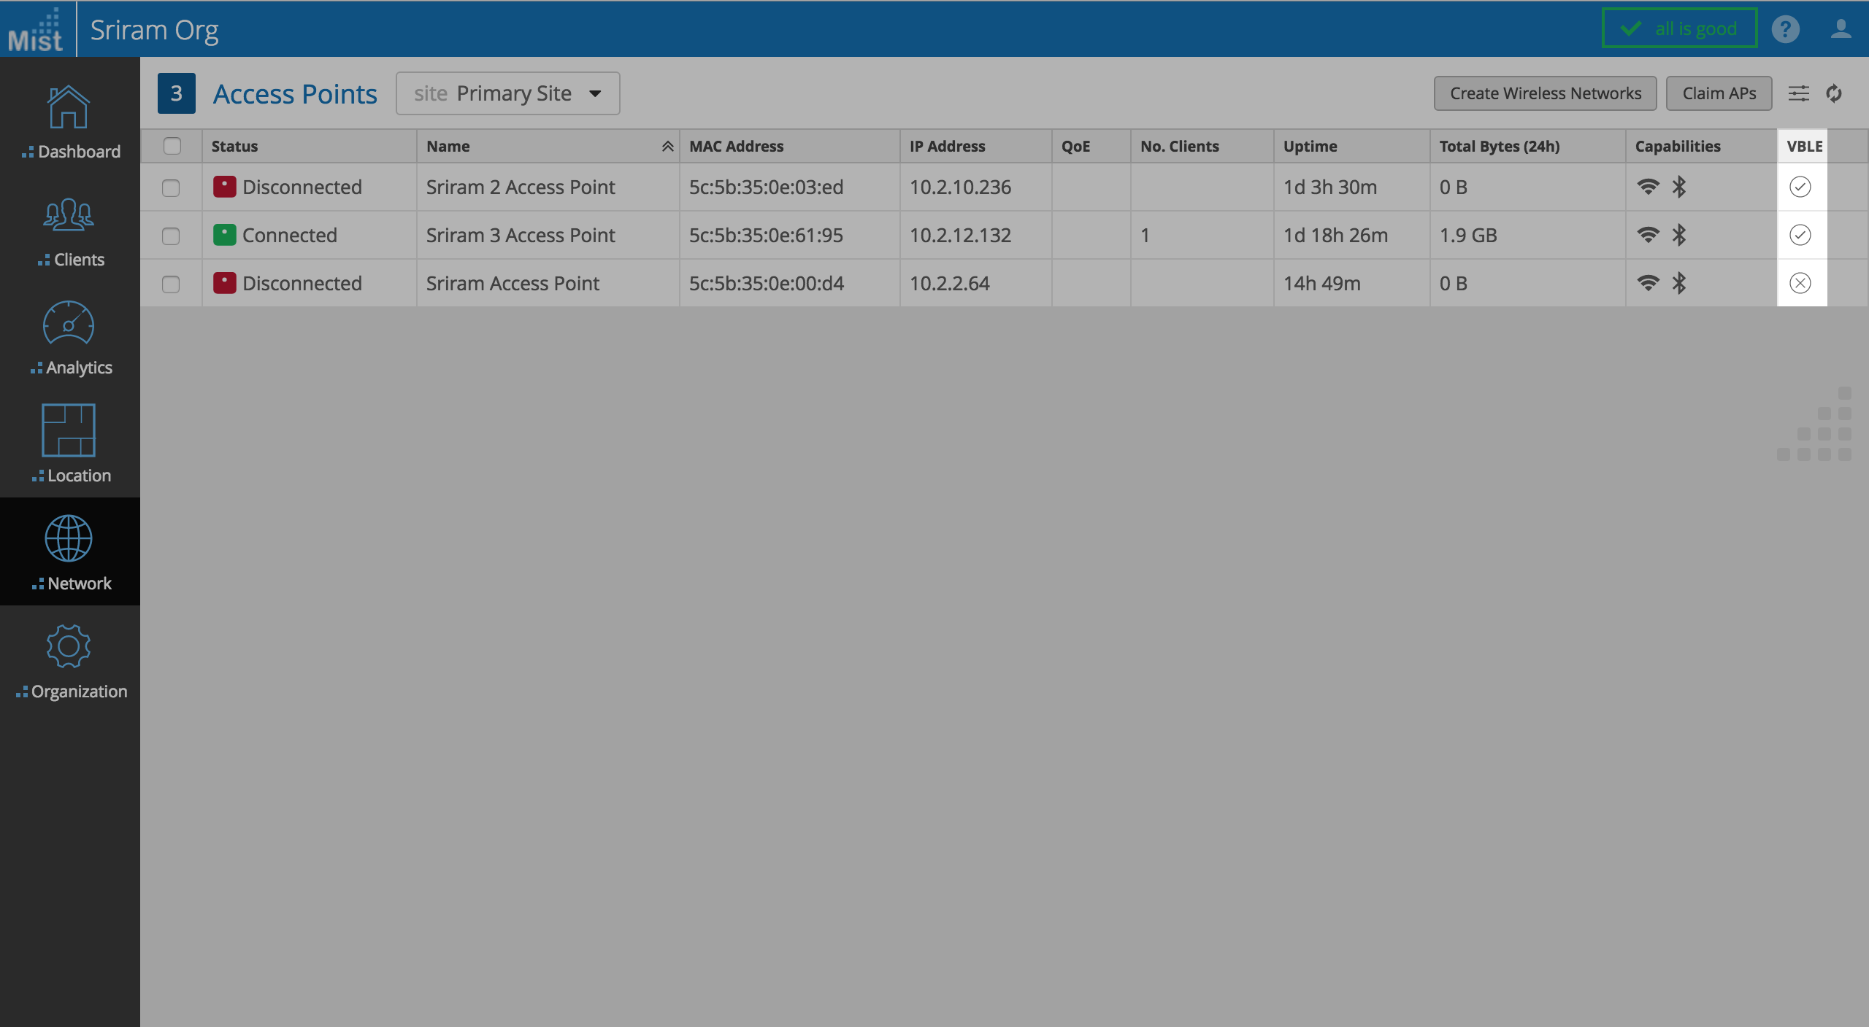Image resolution: width=1869 pixels, height=1027 pixels.
Task: Open the help question mark icon
Action: 1785,29
